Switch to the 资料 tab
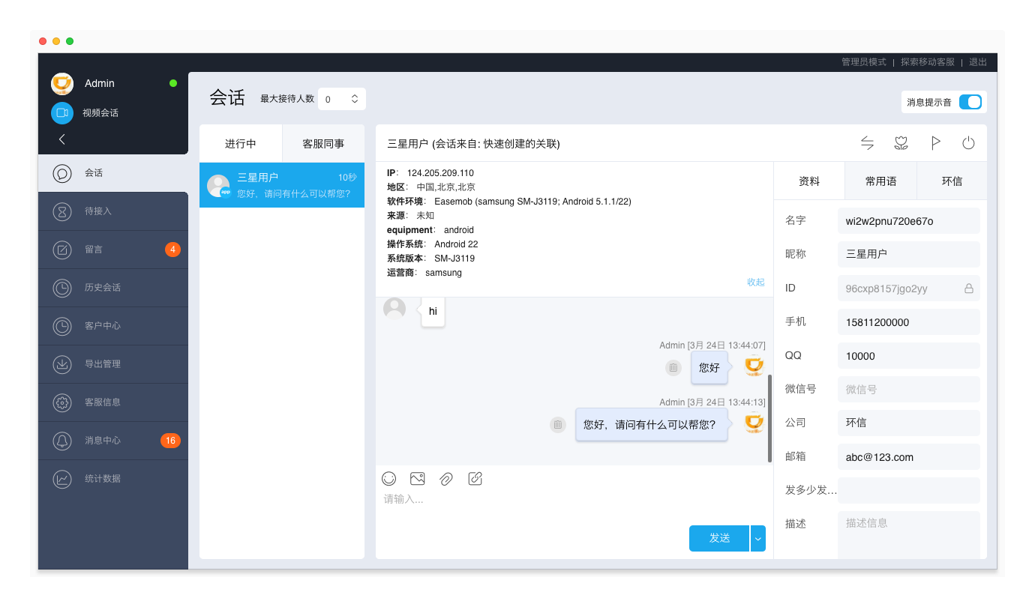Image resolution: width=1035 pixels, height=607 pixels. click(x=809, y=181)
